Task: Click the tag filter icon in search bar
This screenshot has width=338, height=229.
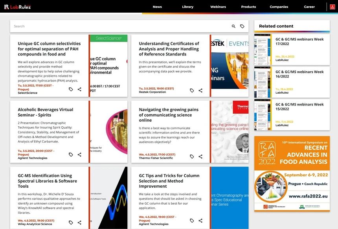Action: pyautogui.click(x=242, y=26)
